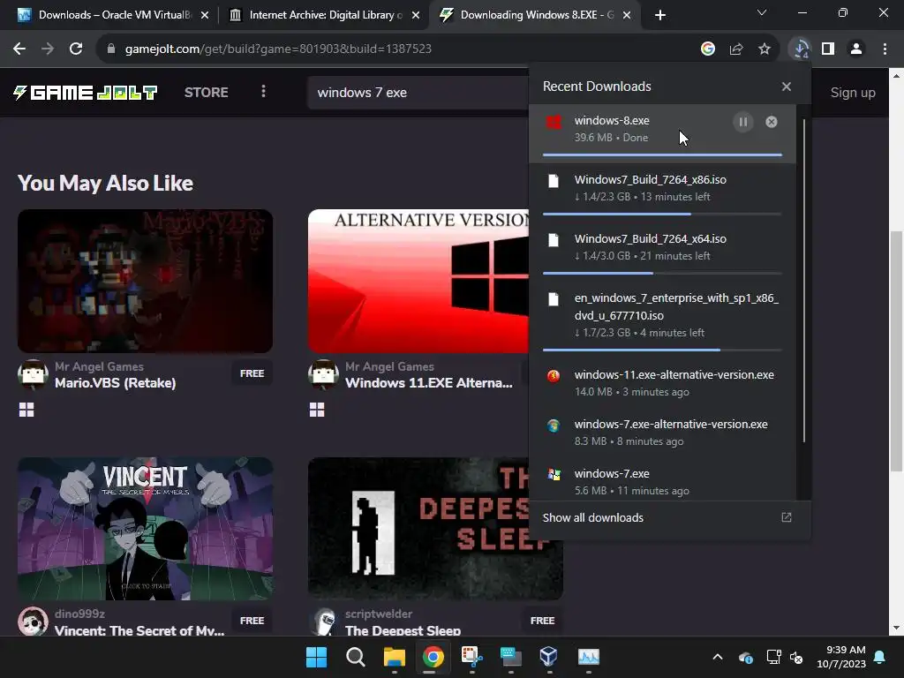View site info via the lock icon

(x=111, y=49)
